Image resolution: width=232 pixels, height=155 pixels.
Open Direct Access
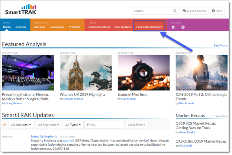tap(194, 11)
